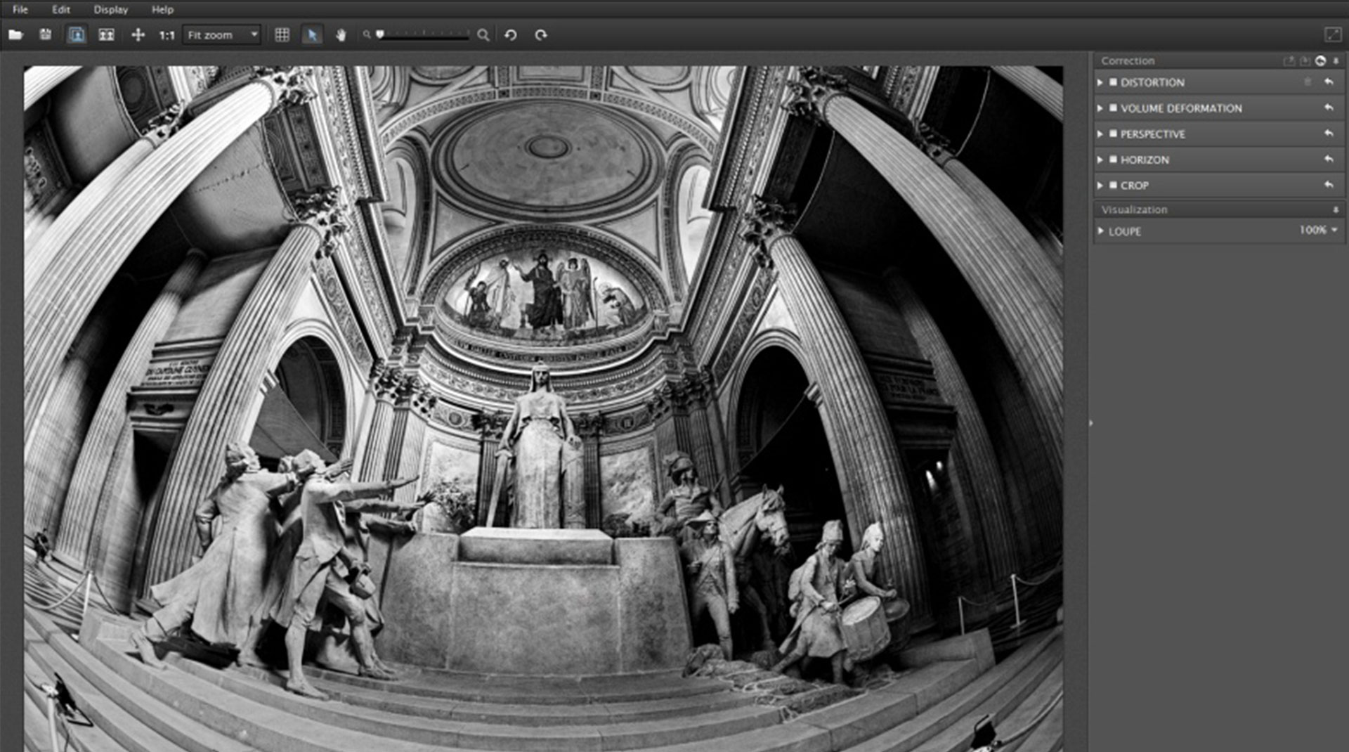Open the Display menu
The image size is (1349, 752).
[x=111, y=9]
